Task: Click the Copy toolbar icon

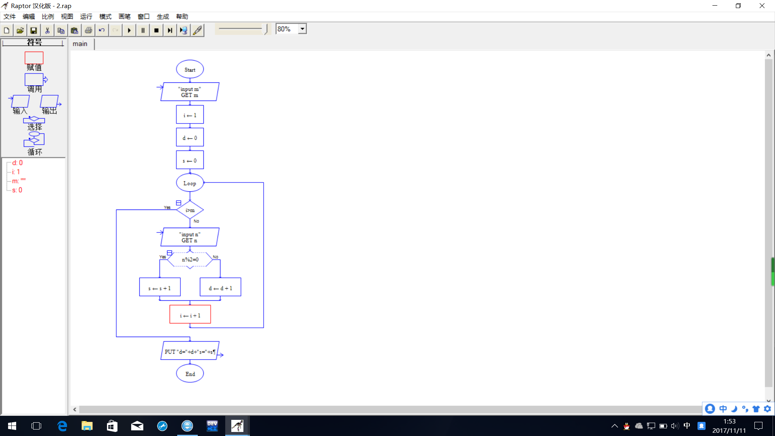Action: (61, 30)
